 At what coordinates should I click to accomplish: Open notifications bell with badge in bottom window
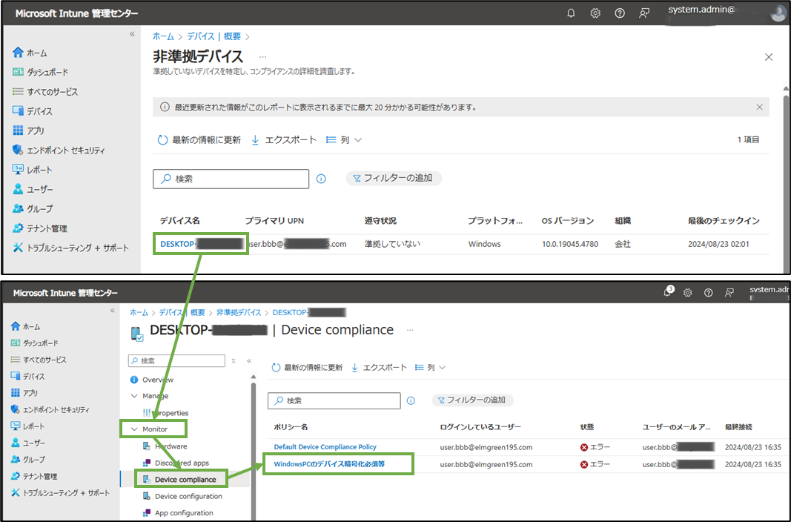(x=667, y=291)
